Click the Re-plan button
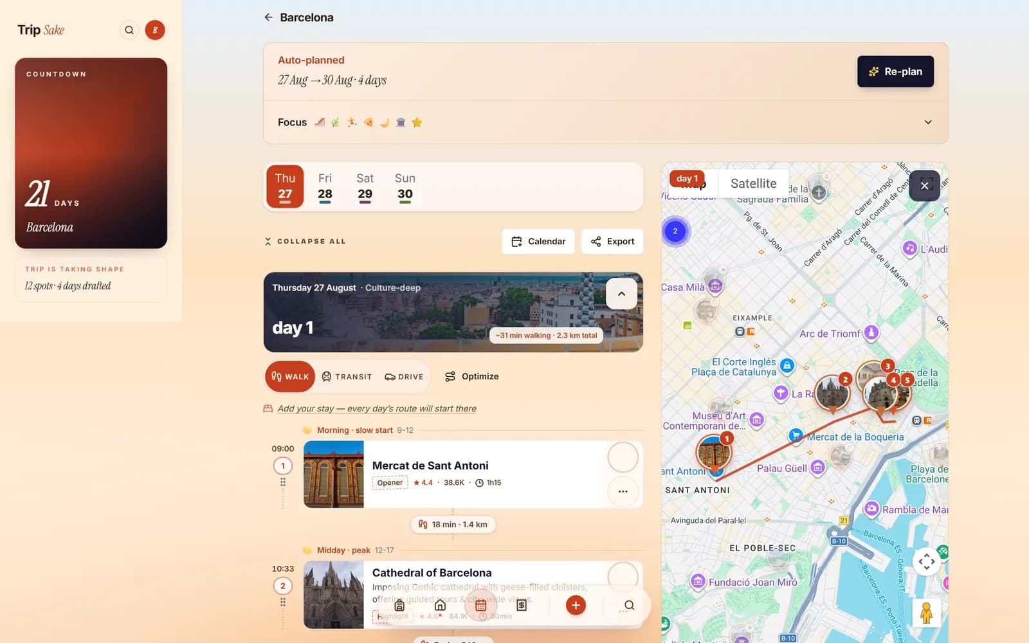The height and width of the screenshot is (643, 1029). click(895, 71)
